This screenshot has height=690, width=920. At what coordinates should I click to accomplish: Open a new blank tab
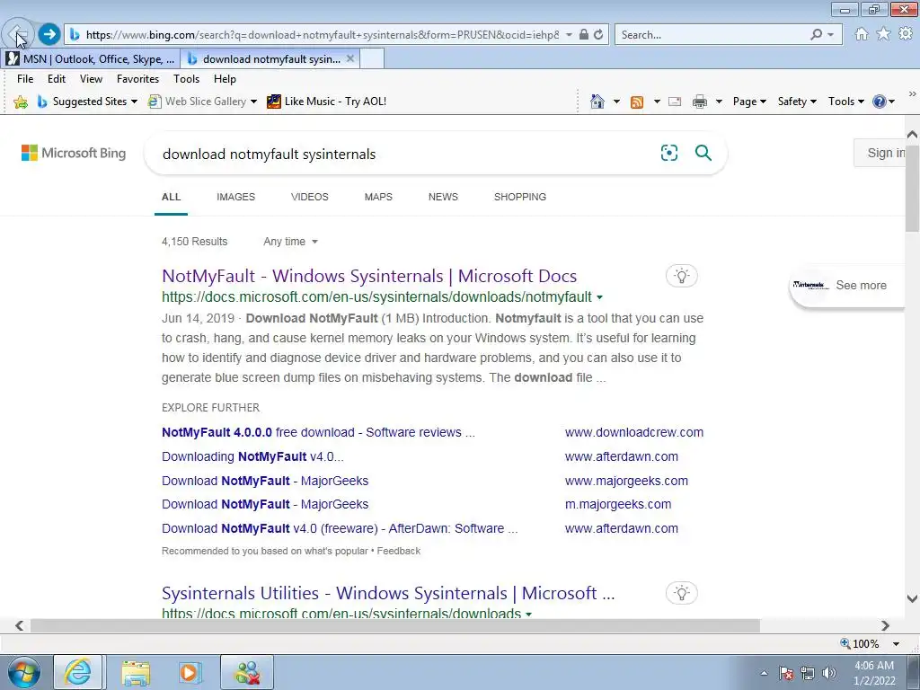click(371, 58)
